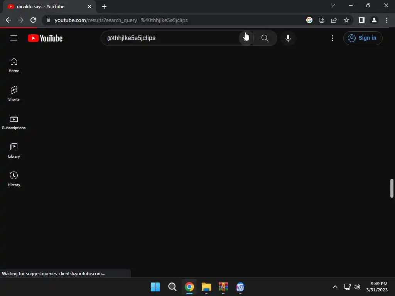Open volume control in tray

tap(357, 287)
